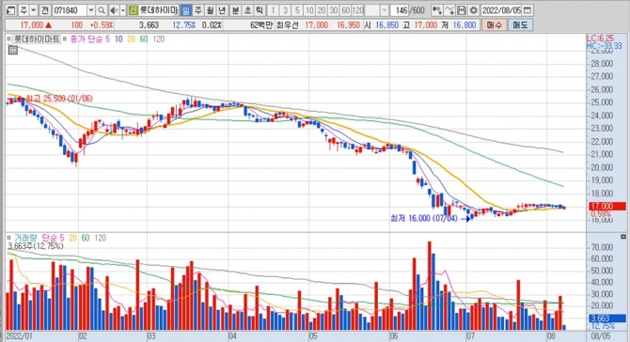The image size is (630, 342).
Task: Toggle the 분 minute period button
Action: coord(235,10)
